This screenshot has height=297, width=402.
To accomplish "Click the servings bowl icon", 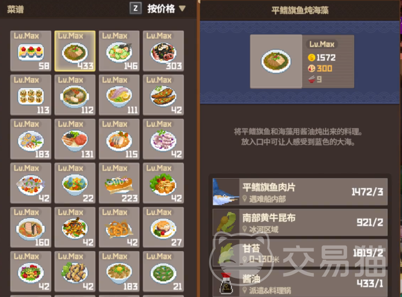I will [x=312, y=79].
